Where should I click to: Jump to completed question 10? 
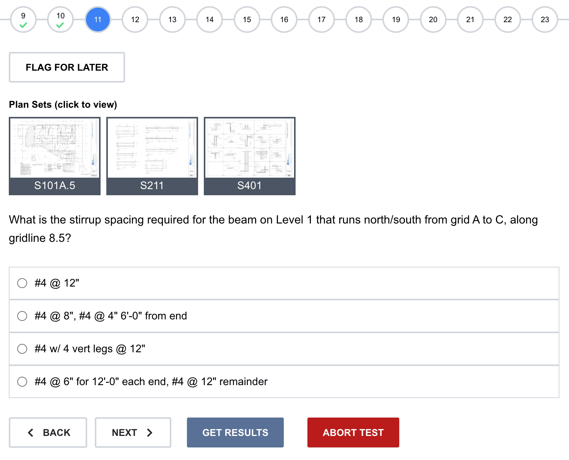(60, 19)
